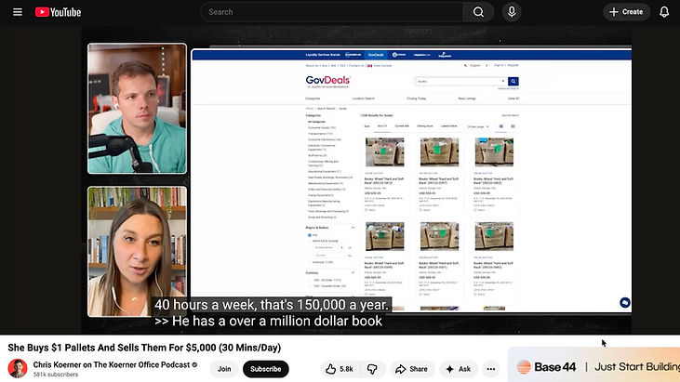The image size is (680, 382).
Task: Collapse the Region & Radius filter section
Action: click(353, 228)
